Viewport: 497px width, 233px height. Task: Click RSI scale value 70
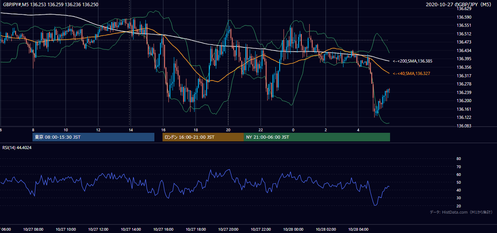click(x=458, y=167)
